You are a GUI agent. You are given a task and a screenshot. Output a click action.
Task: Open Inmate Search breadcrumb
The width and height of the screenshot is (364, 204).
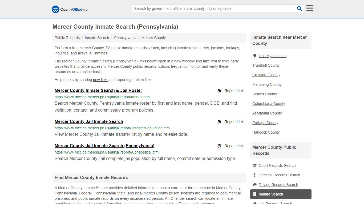click(x=97, y=38)
